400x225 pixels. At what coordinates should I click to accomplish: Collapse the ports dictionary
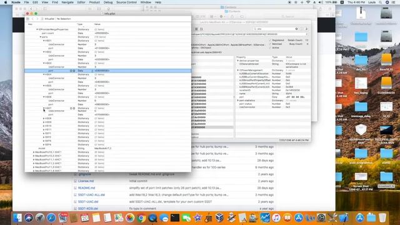pyautogui.click(x=40, y=37)
